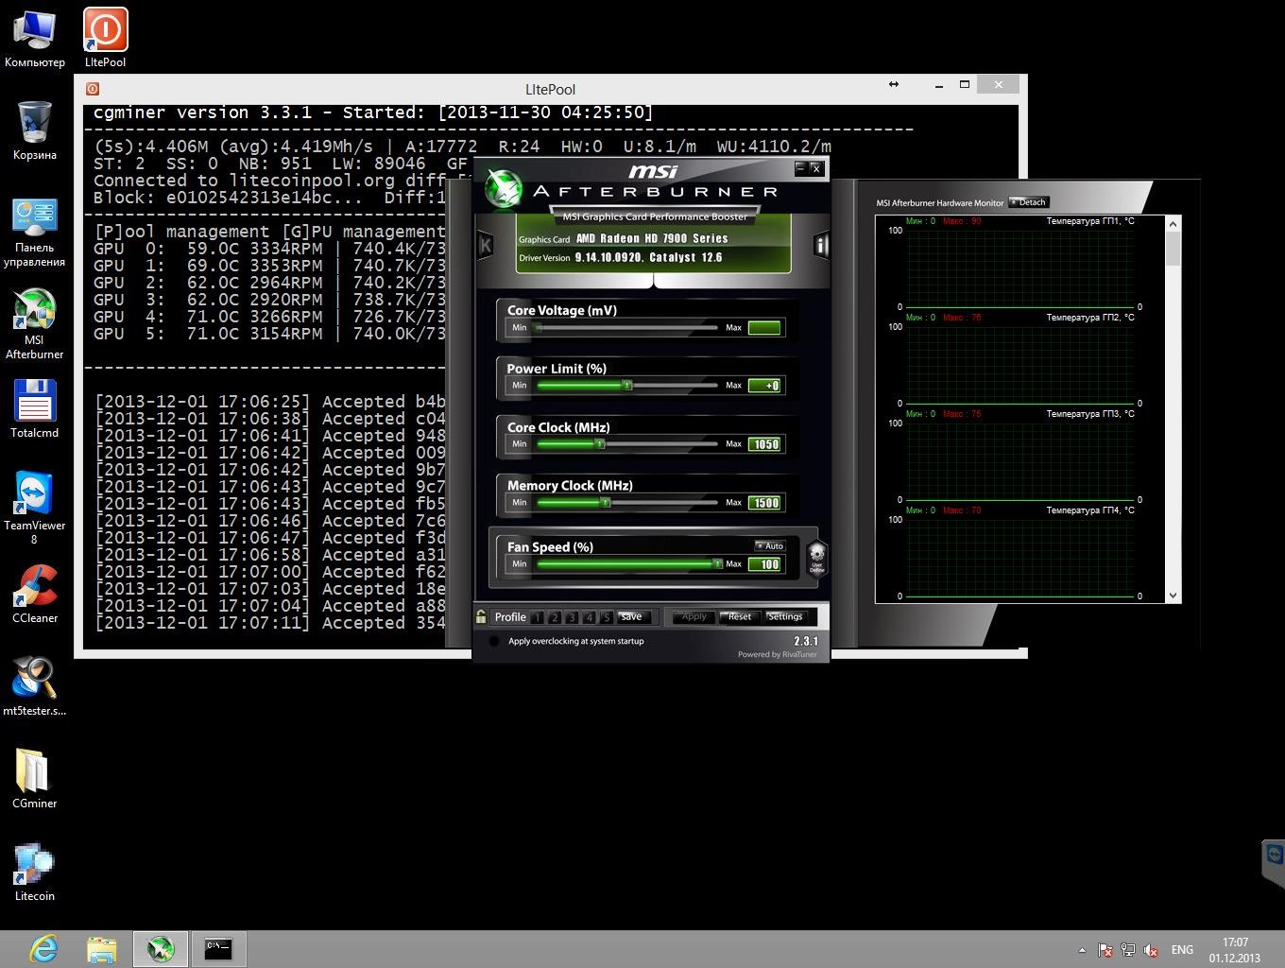
Task: Minimize the Afterburner window
Action: (801, 168)
